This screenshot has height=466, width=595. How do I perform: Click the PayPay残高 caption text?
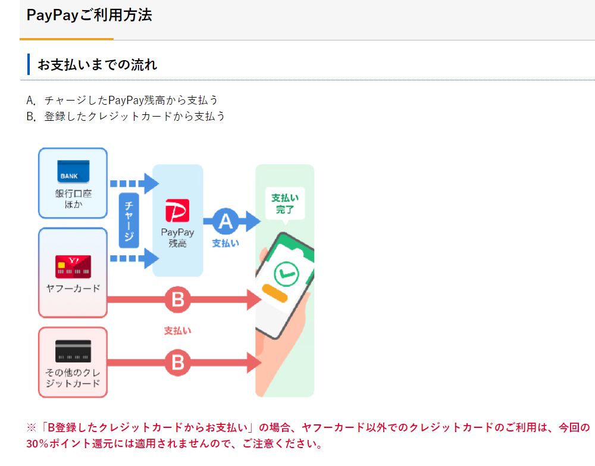pos(177,237)
